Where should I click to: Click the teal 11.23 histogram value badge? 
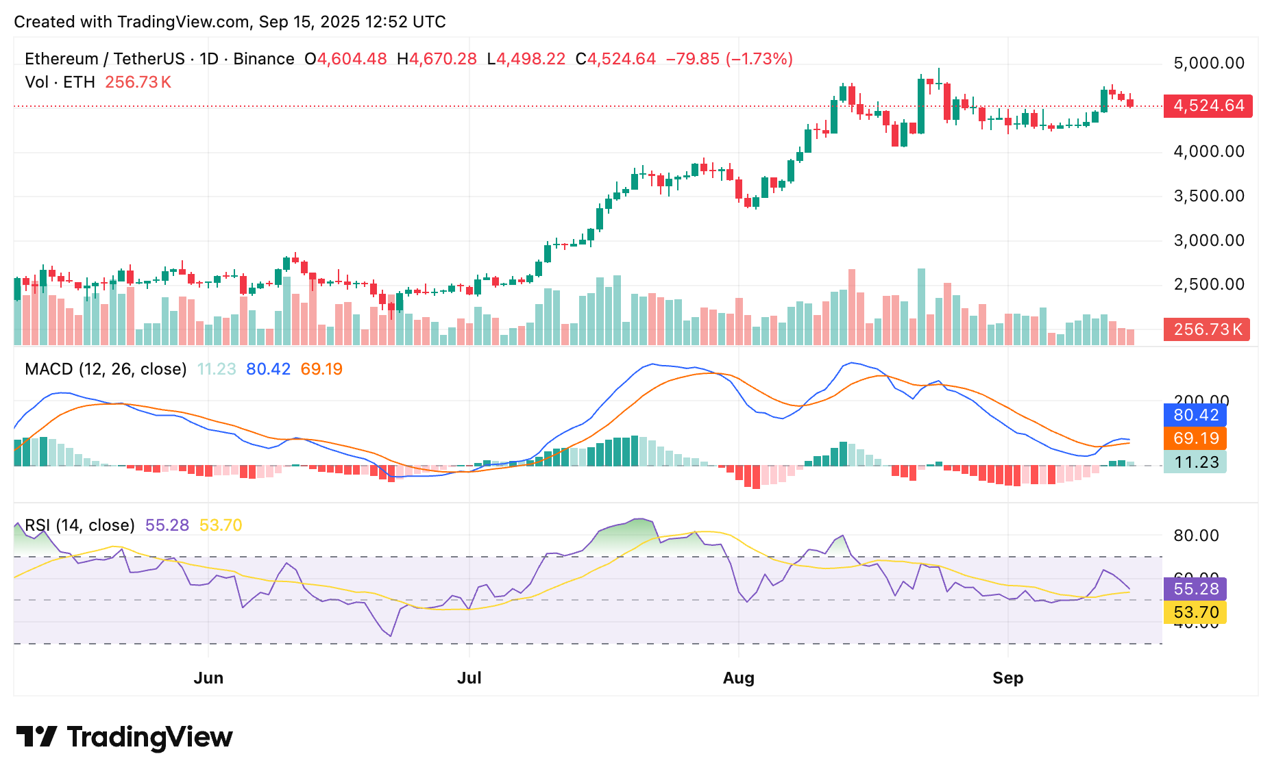click(1195, 463)
